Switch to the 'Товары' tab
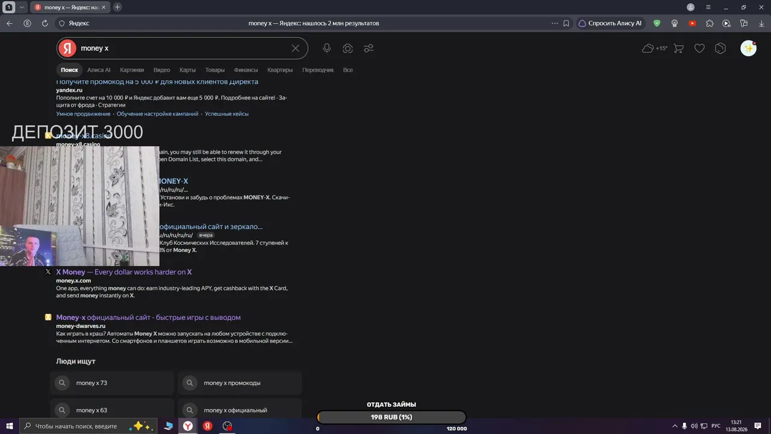Image resolution: width=771 pixels, height=434 pixels. coord(214,70)
